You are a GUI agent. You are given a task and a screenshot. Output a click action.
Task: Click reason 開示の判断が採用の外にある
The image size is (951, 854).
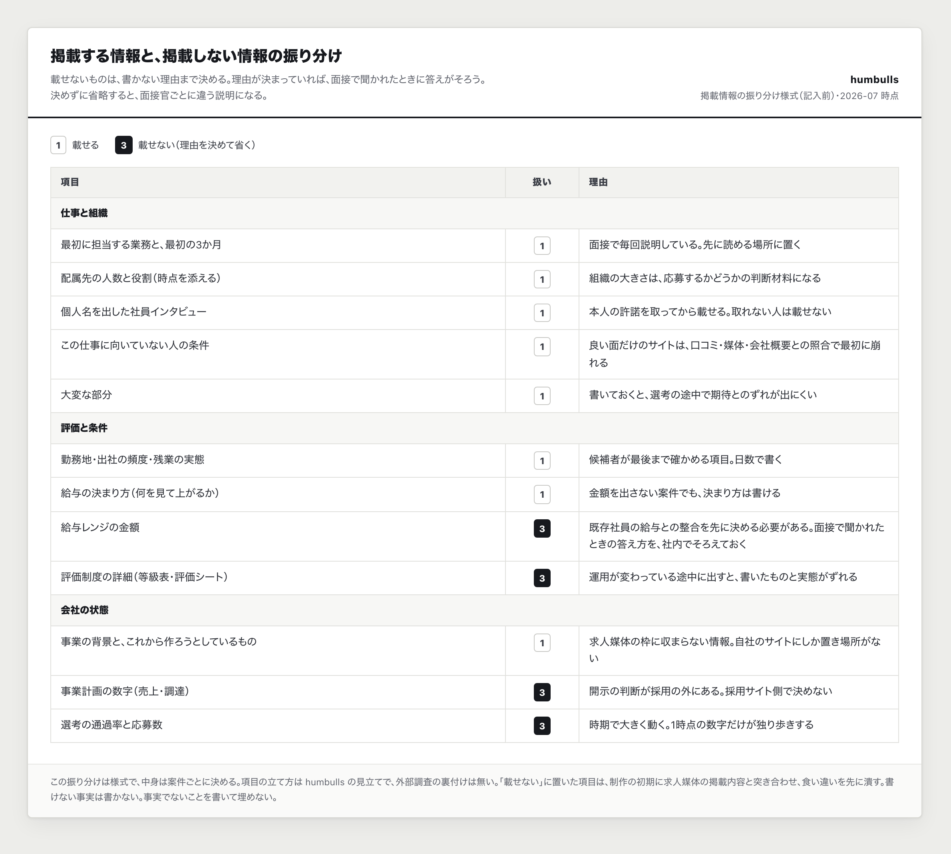click(711, 692)
